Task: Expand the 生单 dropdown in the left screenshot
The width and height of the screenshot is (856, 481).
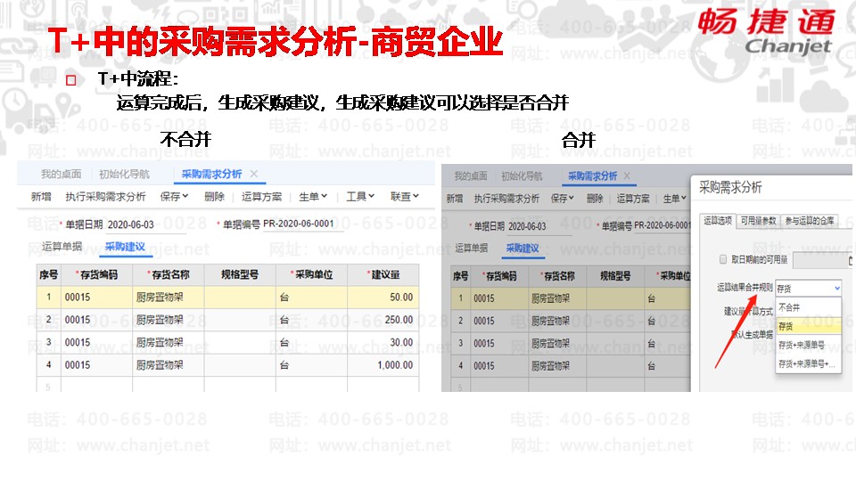Action: point(313,196)
